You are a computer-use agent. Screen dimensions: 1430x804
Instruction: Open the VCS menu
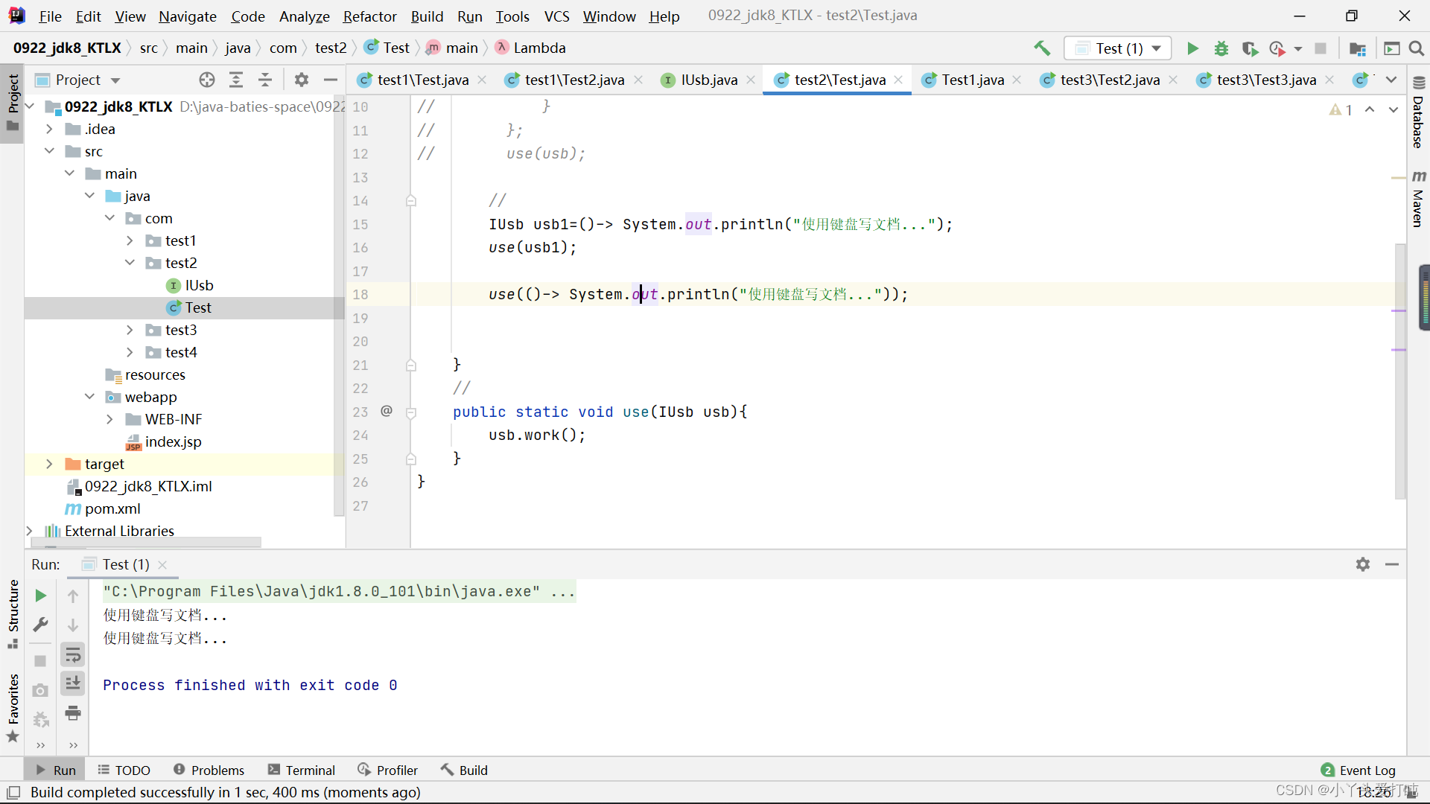pos(556,16)
